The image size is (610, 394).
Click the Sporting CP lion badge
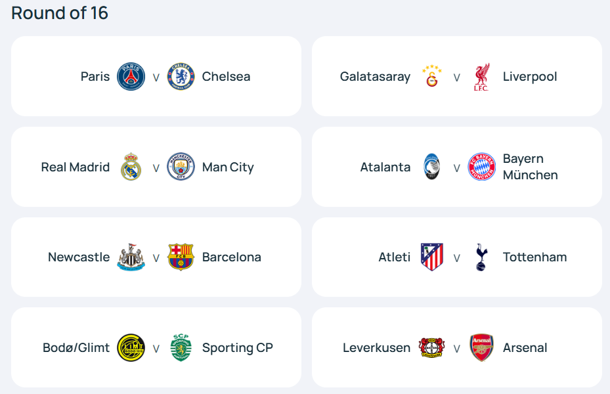182,347
